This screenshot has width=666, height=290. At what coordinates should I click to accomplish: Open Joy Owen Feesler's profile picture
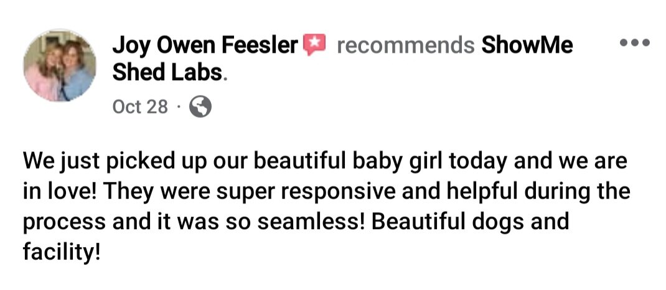60,65
